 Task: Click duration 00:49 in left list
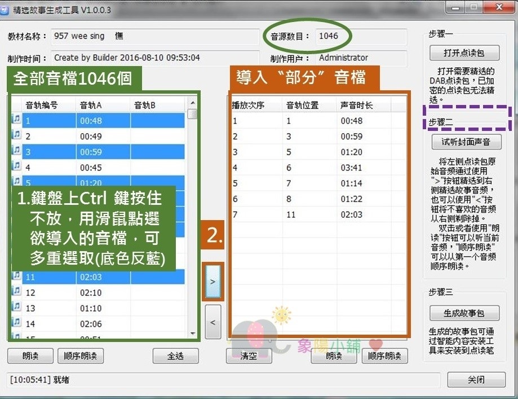91,137
